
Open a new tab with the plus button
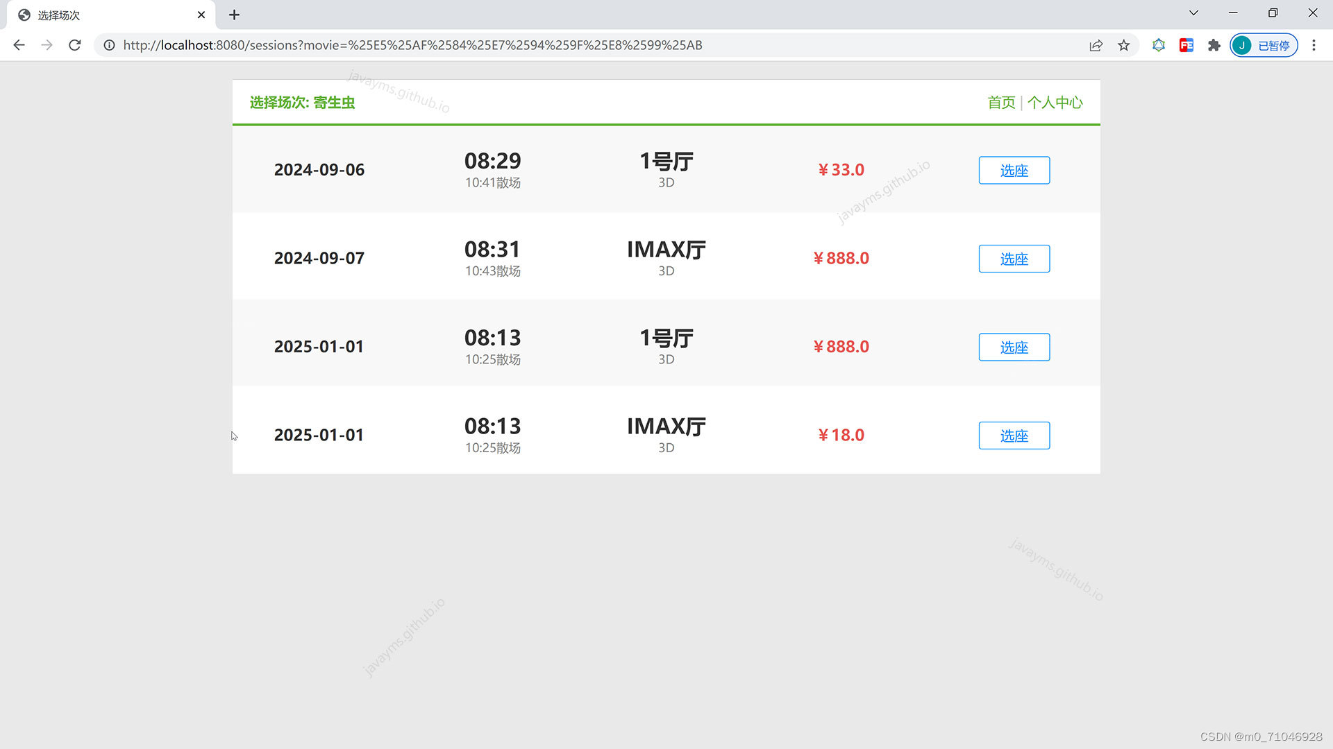point(234,14)
